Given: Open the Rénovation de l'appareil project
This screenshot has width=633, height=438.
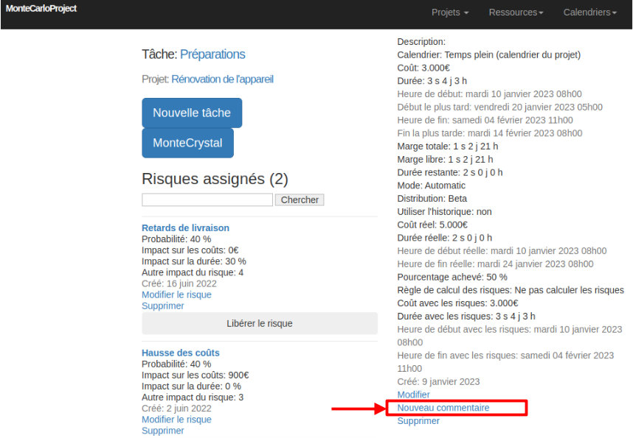Looking at the screenshot, I should pos(222,79).
